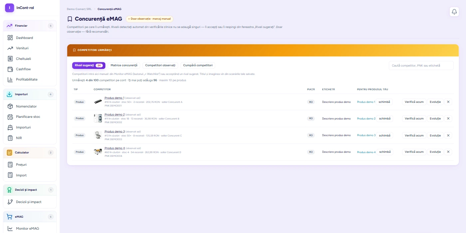The width and height of the screenshot is (466, 233).
Task: Remove Produs demo 1 with X
Action: 448,102
